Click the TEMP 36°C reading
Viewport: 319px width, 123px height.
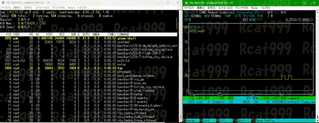(x=233, y=16)
